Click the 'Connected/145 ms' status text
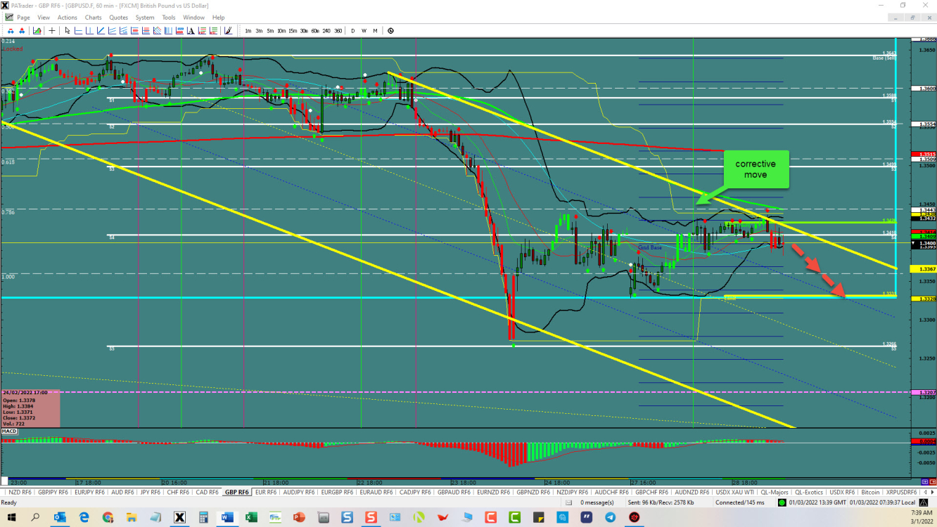The height and width of the screenshot is (527, 937). coord(740,502)
